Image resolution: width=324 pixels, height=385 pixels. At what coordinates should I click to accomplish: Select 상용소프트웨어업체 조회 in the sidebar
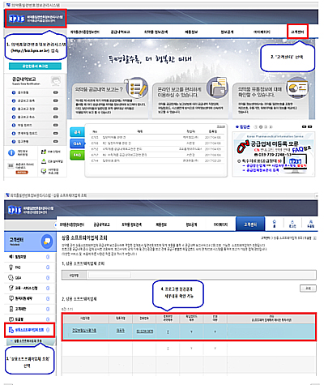click(x=30, y=330)
